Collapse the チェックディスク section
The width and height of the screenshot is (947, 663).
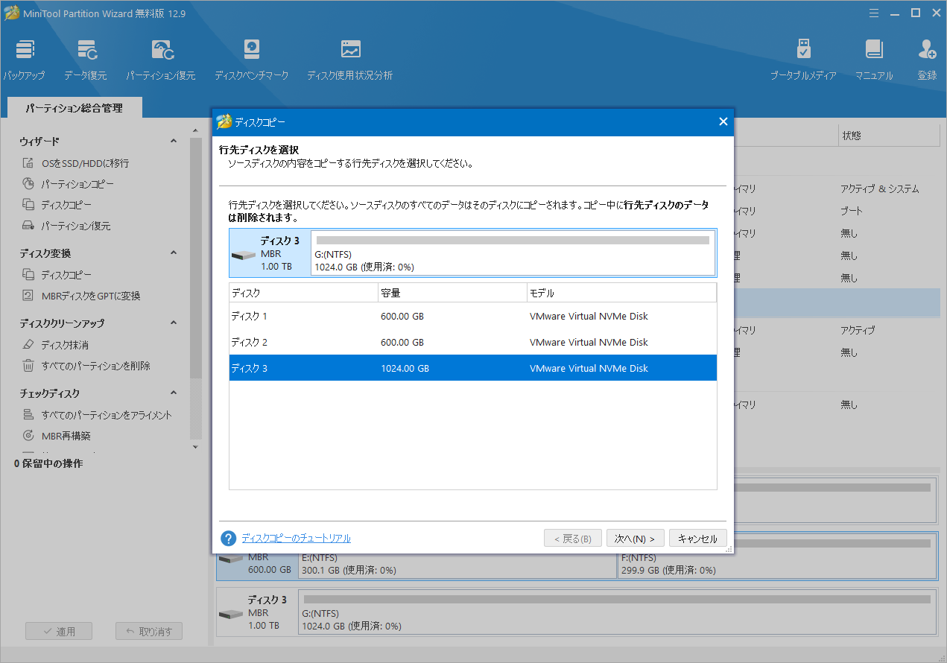[x=174, y=393]
